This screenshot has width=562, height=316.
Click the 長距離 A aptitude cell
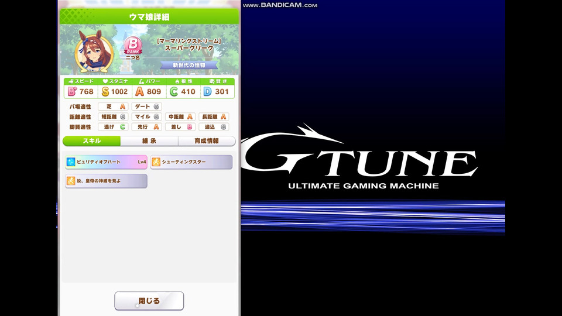(214, 117)
